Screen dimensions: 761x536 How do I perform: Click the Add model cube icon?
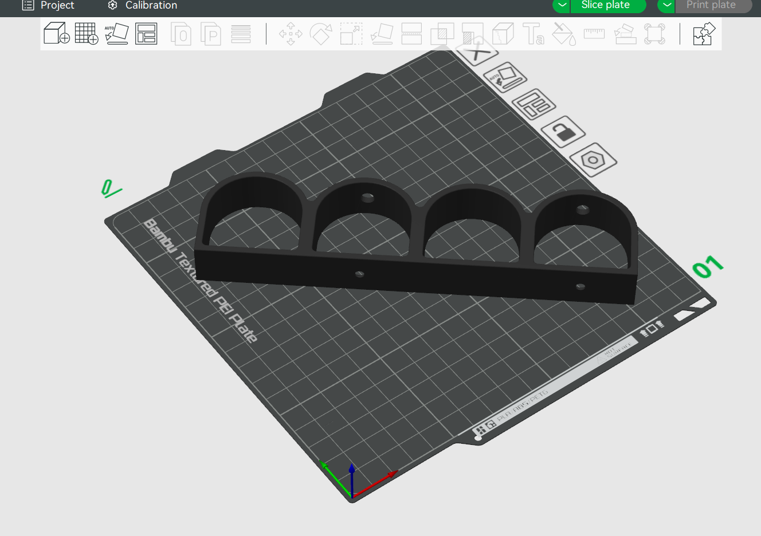coord(57,34)
